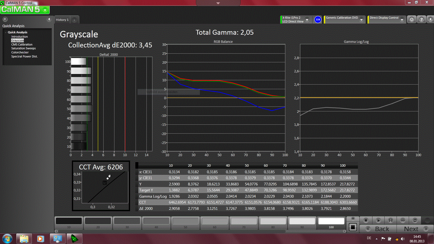Click the DE language indicator
Viewport: 434px width, 244px height.
[x=369, y=238]
